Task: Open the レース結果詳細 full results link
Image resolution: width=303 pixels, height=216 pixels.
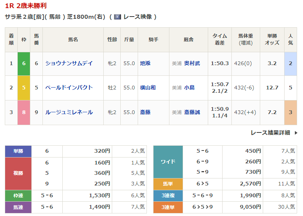Action: (x=270, y=133)
